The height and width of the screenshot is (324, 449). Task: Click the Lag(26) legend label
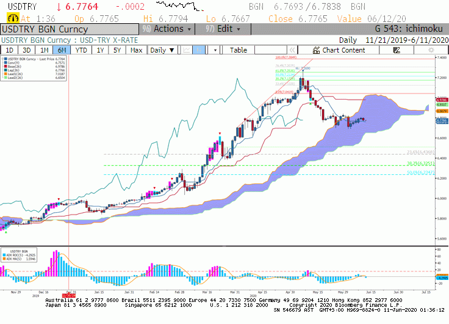coord(13,70)
